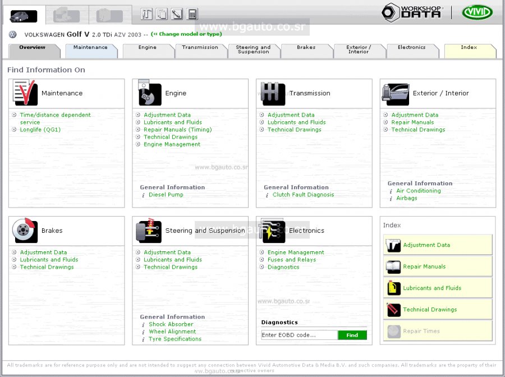The width and height of the screenshot is (505, 377).
Task: Open the Fuses and Relays link
Action: (x=292, y=260)
